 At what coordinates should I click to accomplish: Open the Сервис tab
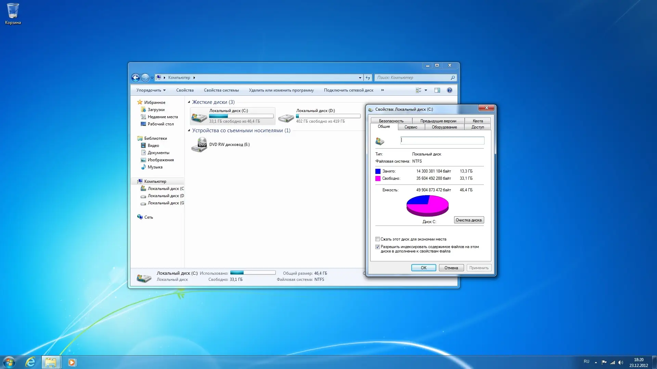(411, 127)
